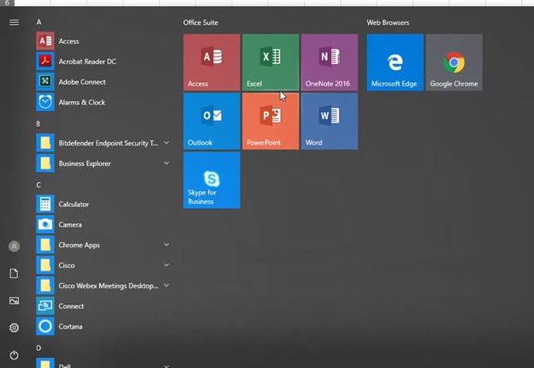
Task: Launch the Connect app icon
Action: 45,306
